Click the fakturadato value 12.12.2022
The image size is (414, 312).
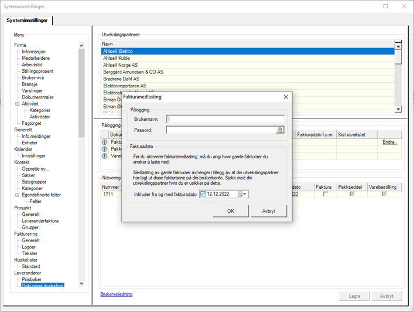point(218,194)
